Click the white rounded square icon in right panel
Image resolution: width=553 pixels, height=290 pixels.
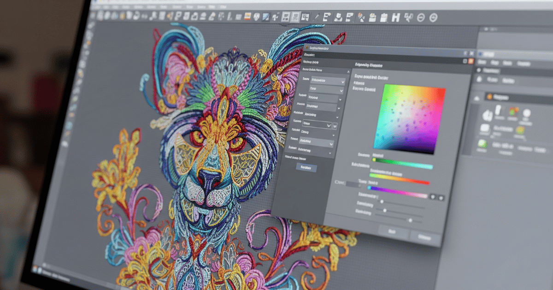click(484, 128)
